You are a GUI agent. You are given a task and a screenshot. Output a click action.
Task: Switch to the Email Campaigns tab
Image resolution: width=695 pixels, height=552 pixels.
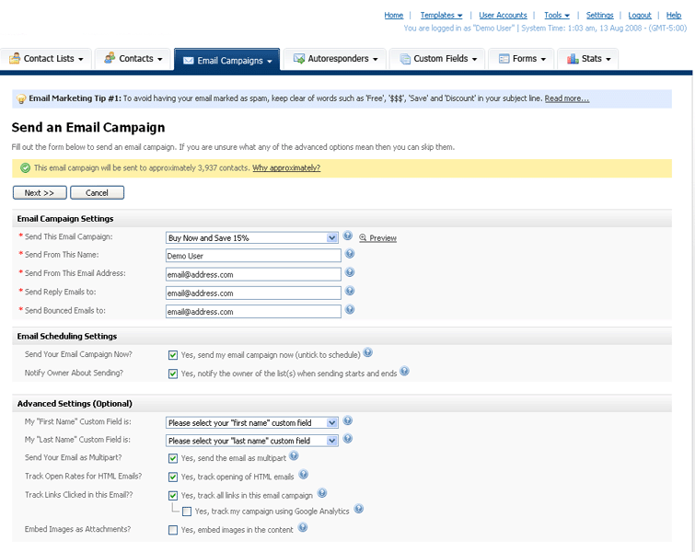click(x=227, y=60)
